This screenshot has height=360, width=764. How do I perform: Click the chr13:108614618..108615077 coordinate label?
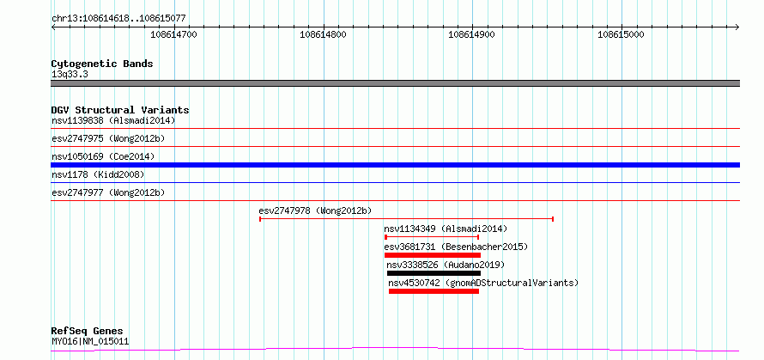tap(118, 19)
